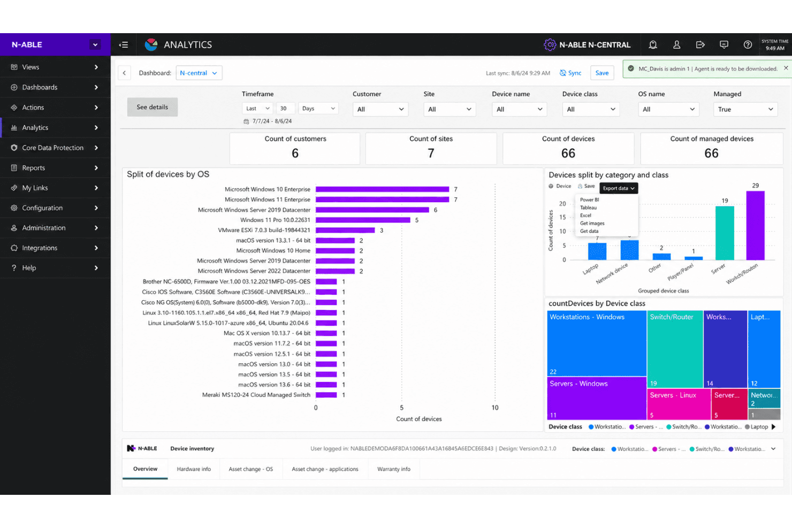792x528 pixels.
Task: Choose Power BI from Export data menu
Action: [x=589, y=200]
